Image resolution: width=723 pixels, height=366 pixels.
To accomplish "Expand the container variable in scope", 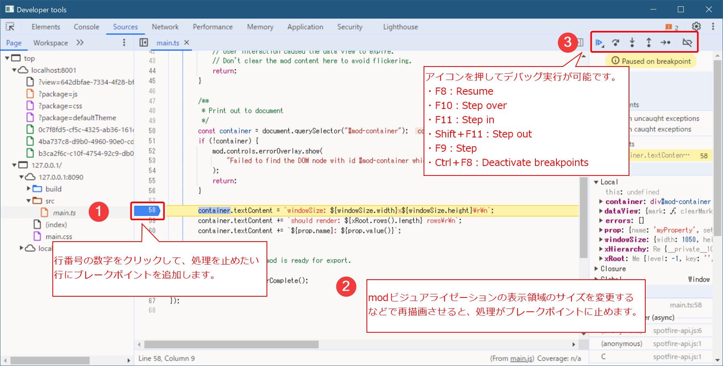I will (601, 202).
